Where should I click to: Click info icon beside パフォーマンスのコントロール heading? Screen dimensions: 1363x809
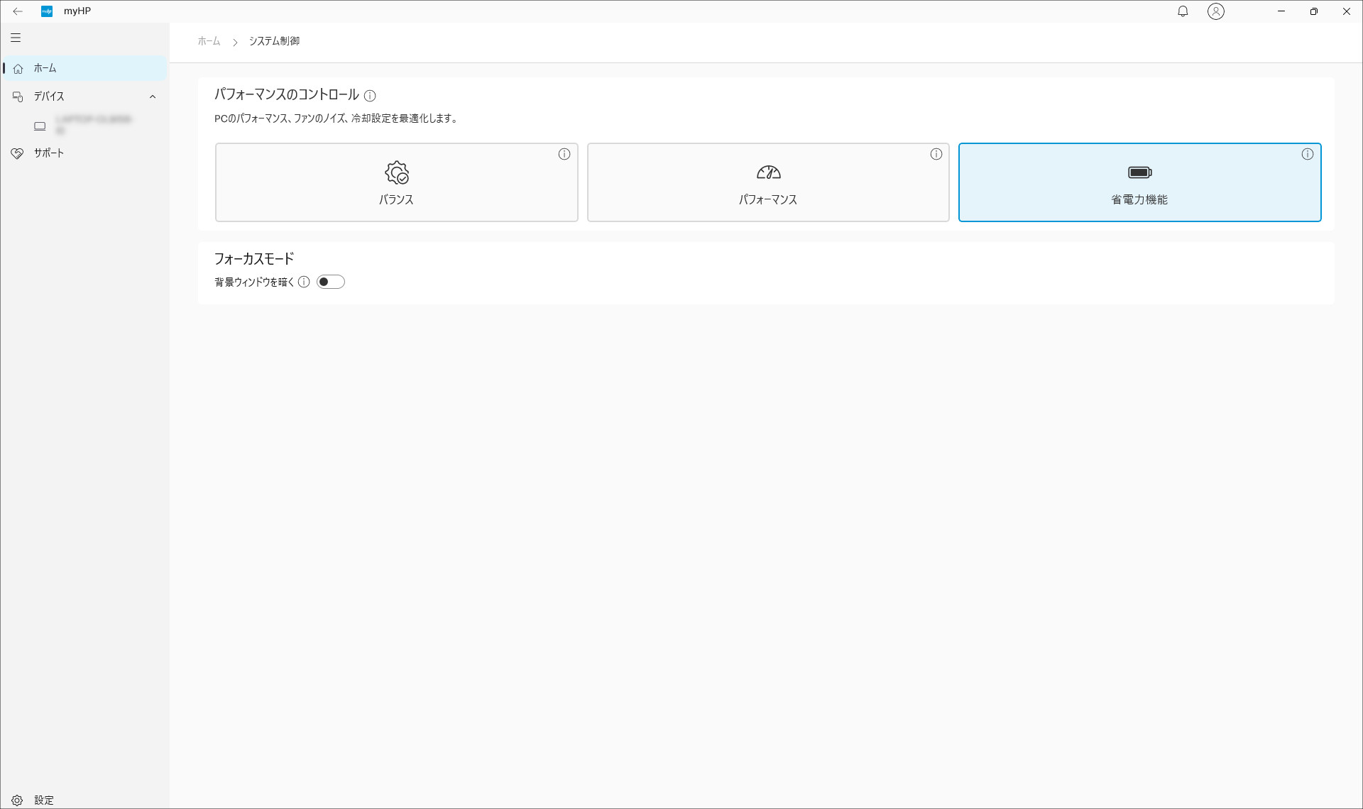coord(370,96)
